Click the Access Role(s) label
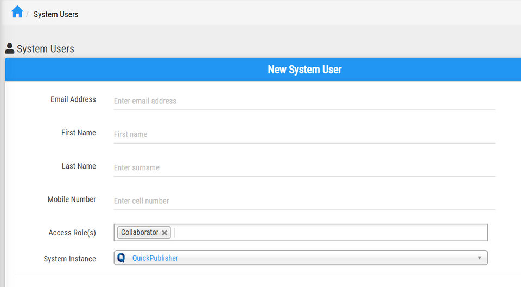 72,233
